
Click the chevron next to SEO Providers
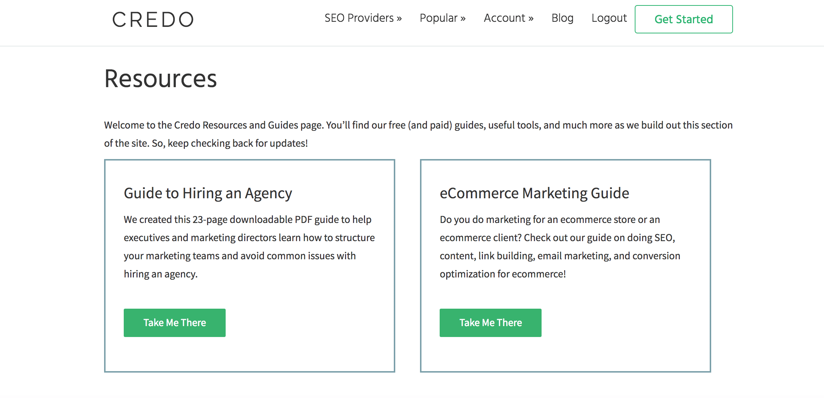click(399, 19)
